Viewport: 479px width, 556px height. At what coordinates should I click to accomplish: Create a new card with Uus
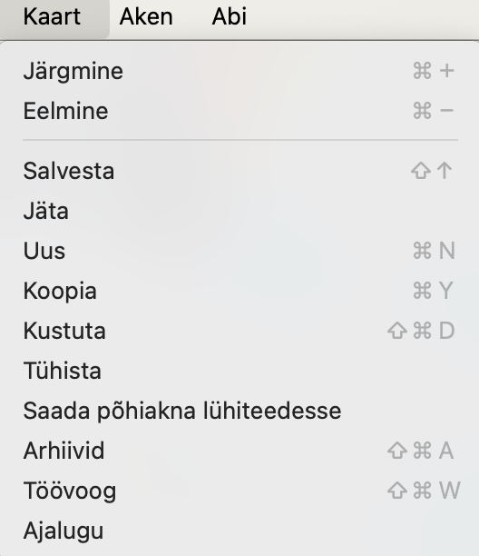coord(239,251)
